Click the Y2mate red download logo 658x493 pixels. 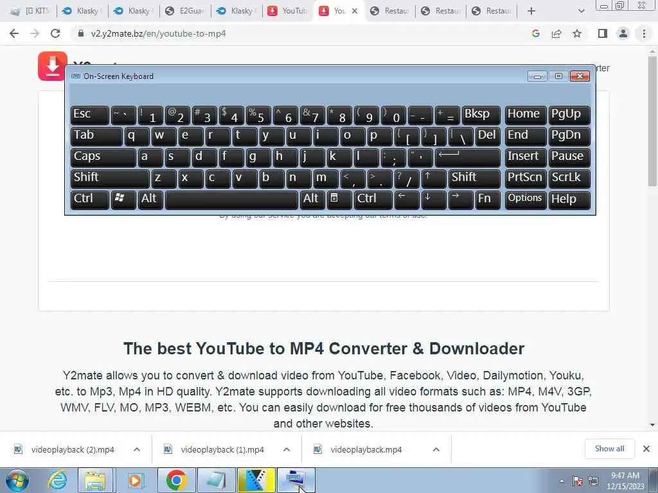coord(52,66)
